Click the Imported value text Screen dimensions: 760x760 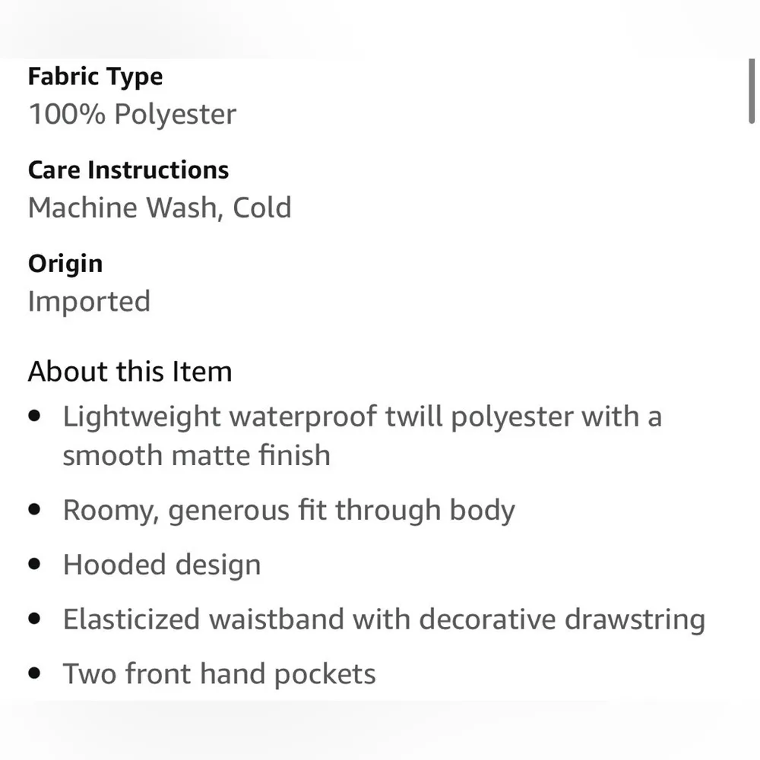(x=89, y=301)
